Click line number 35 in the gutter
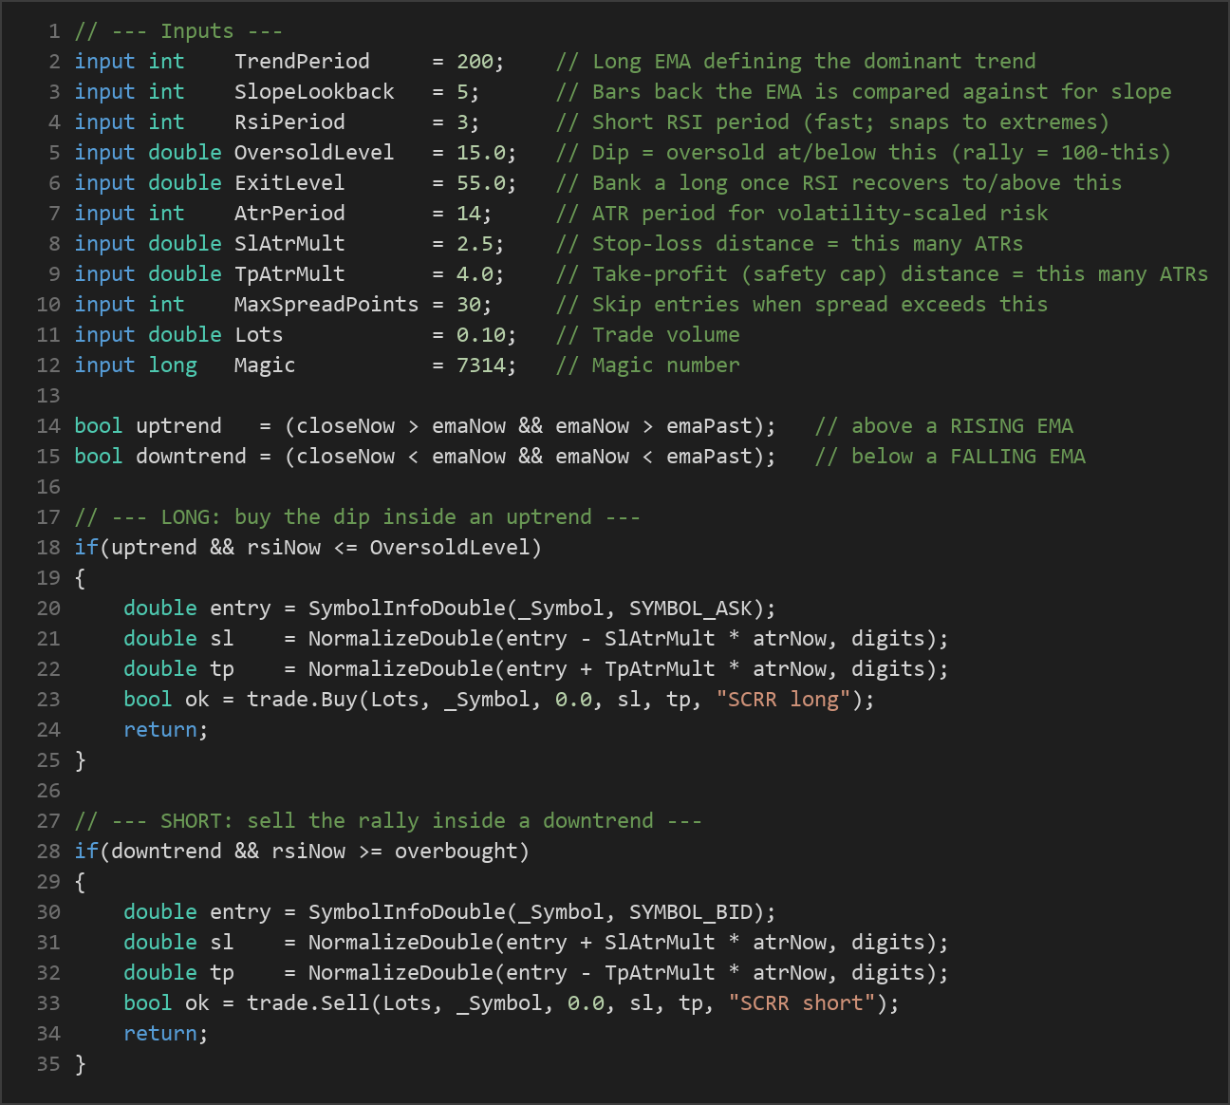 click(48, 1064)
